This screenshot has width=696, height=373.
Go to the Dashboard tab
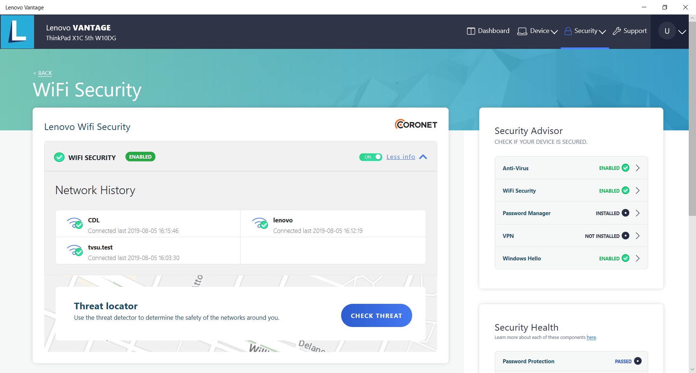pos(488,31)
